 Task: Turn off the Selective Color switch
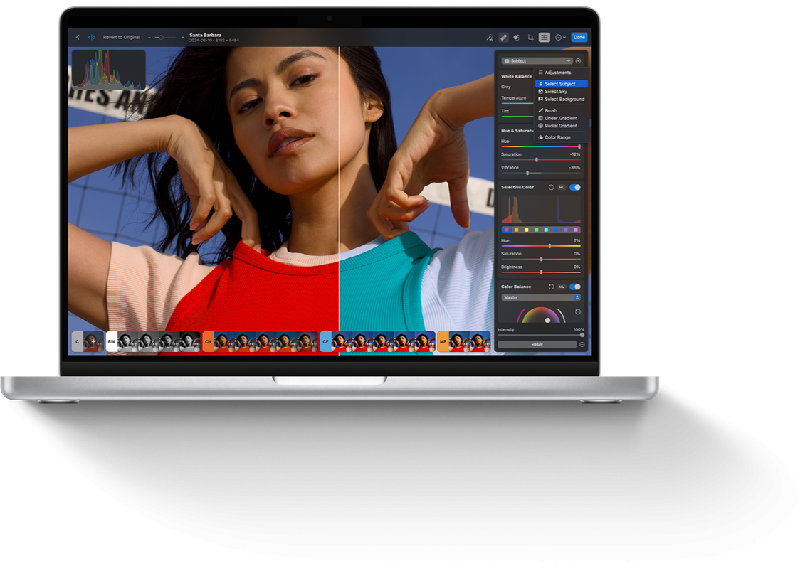[575, 188]
